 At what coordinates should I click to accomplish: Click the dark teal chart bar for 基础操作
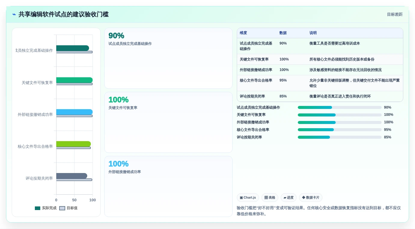[72, 48]
